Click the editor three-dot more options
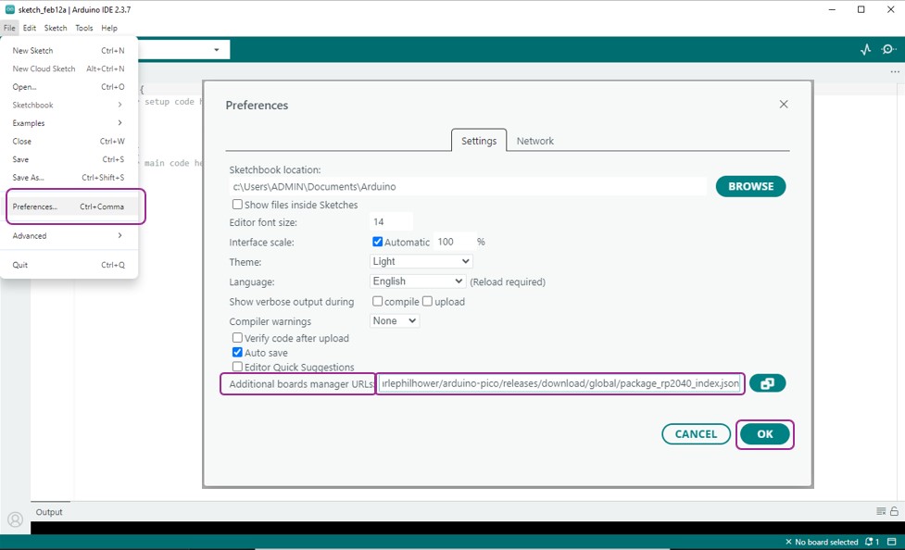The image size is (905, 550). (x=895, y=71)
